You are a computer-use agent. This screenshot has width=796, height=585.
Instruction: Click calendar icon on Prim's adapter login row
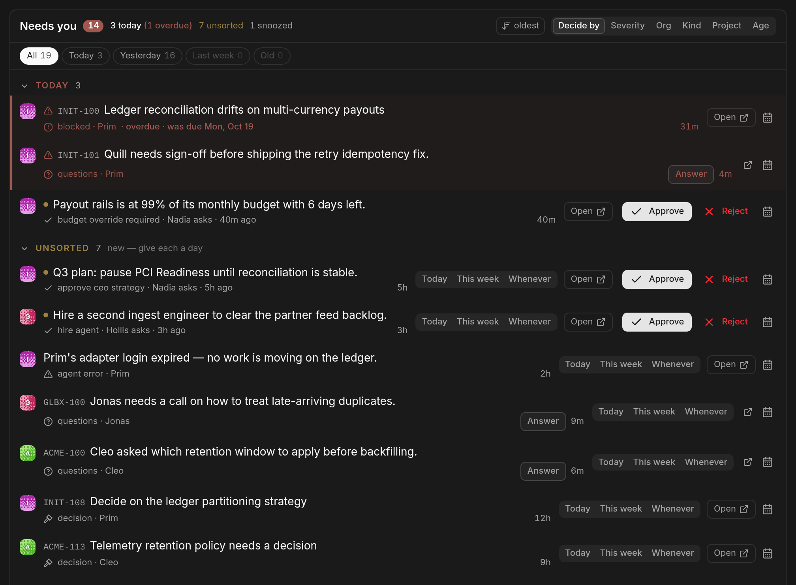click(767, 365)
